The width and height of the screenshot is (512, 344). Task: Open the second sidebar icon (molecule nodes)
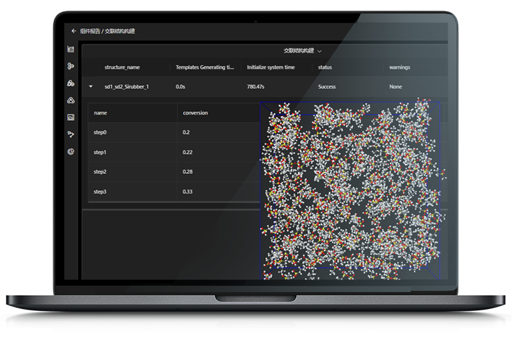[x=71, y=66]
